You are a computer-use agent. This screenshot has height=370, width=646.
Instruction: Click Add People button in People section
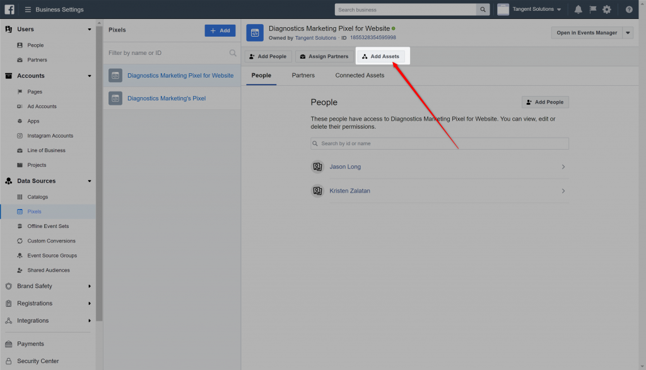coord(545,102)
